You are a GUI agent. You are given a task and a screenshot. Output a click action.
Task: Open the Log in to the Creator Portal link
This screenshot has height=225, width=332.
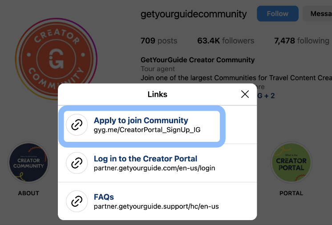146,159
